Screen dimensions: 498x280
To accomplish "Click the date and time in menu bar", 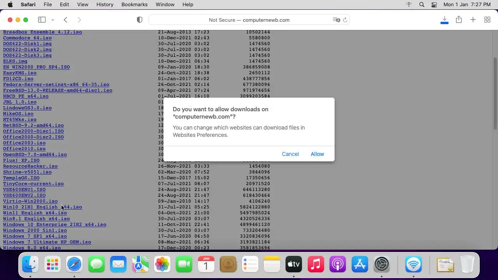I will click(x=467, y=4).
